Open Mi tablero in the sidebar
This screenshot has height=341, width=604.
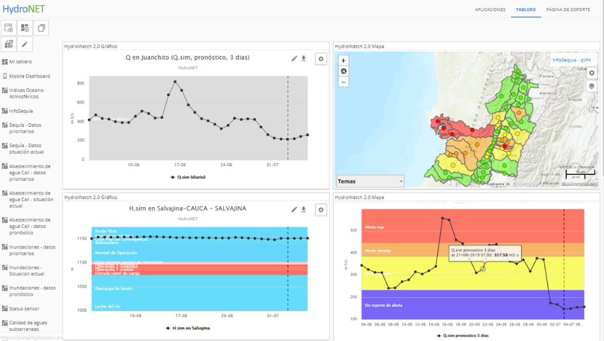pos(21,62)
